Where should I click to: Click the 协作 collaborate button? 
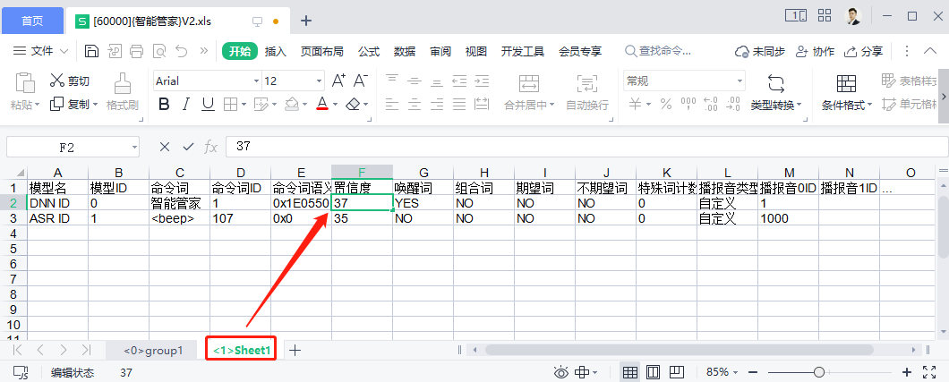click(x=816, y=51)
